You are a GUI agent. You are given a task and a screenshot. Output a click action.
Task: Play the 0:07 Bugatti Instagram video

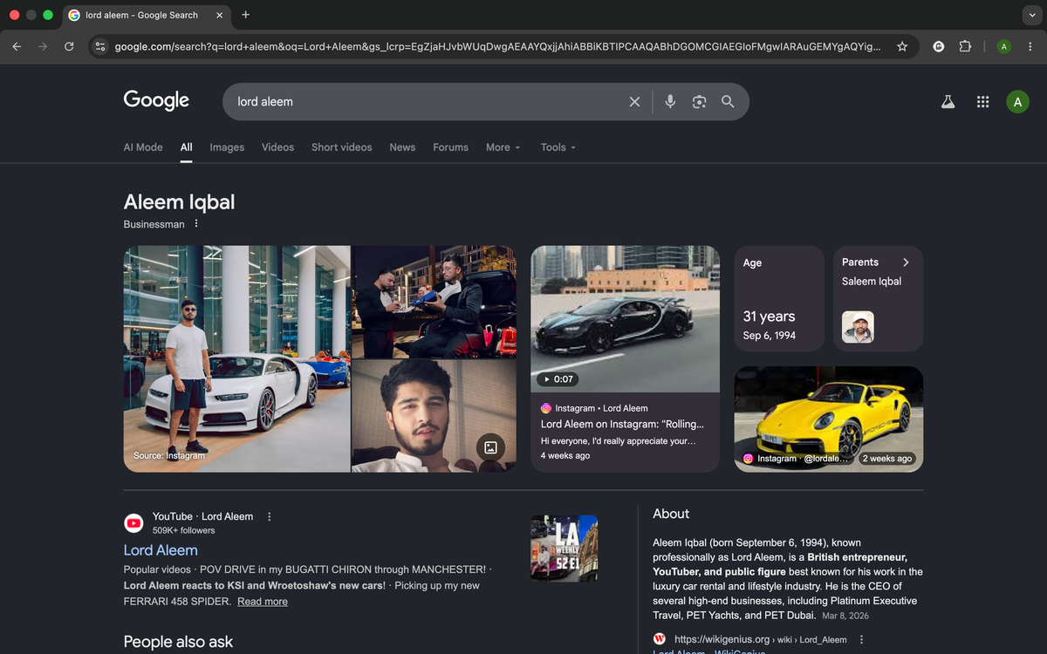pos(626,318)
